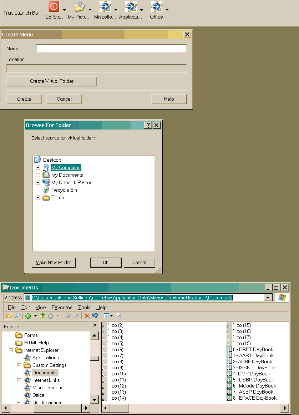Click into the Name text field
The image size is (299, 415).
(111, 49)
